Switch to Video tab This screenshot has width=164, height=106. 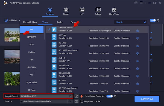45,22
